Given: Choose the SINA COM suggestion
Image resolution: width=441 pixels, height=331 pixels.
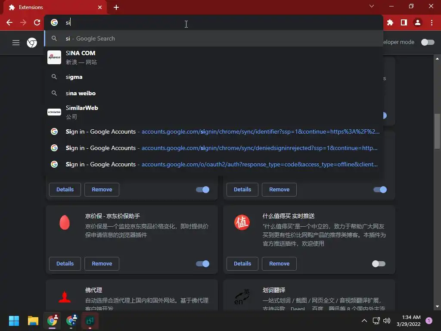Looking at the screenshot, I should click(214, 57).
